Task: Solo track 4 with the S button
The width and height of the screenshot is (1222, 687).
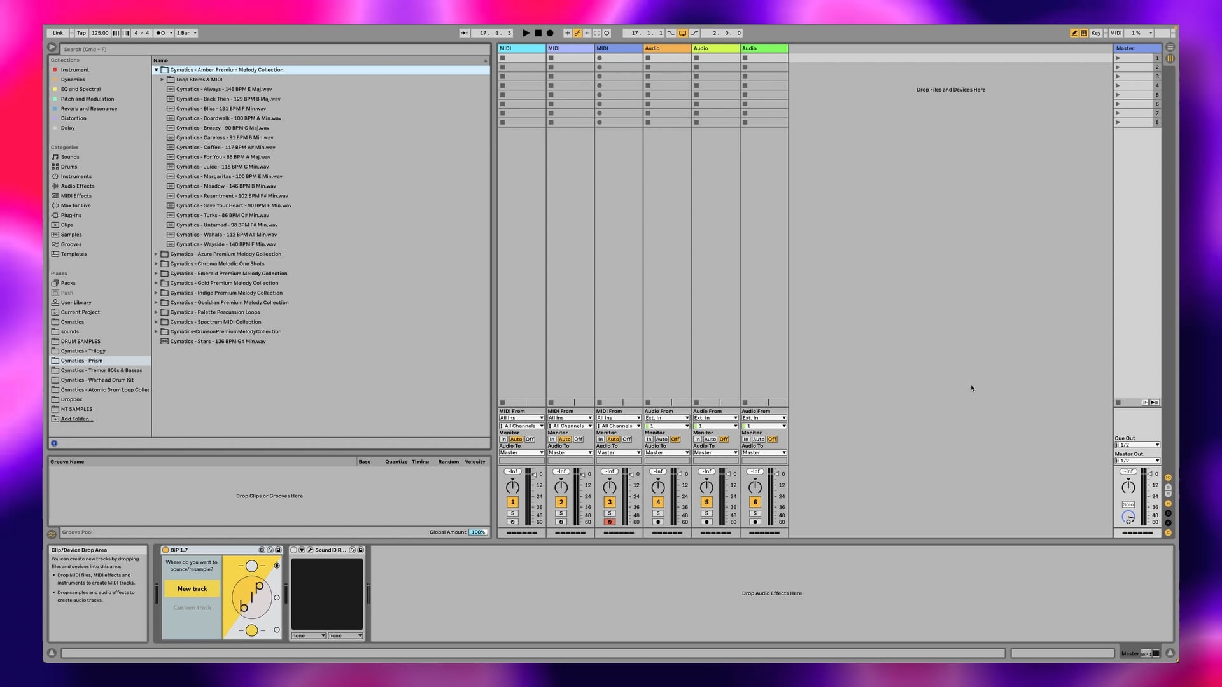Action: click(x=658, y=513)
